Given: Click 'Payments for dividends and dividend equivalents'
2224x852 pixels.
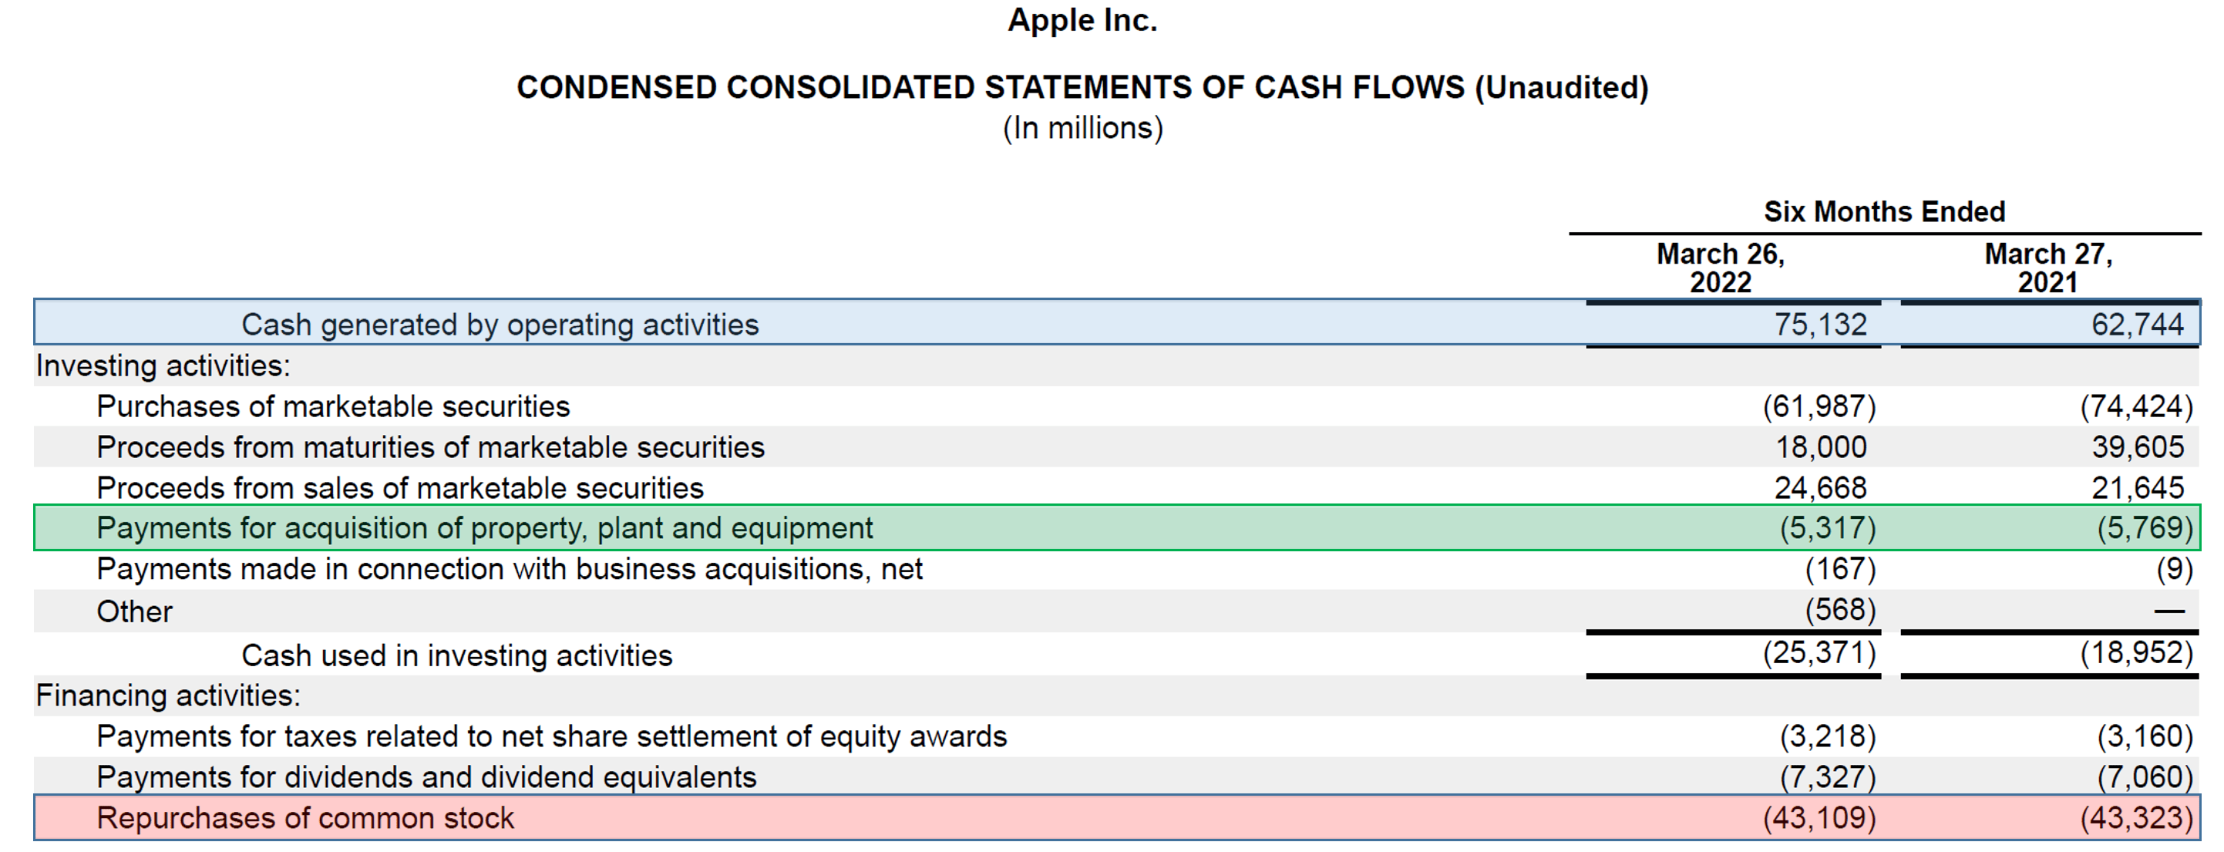Looking at the screenshot, I should coord(426,777).
